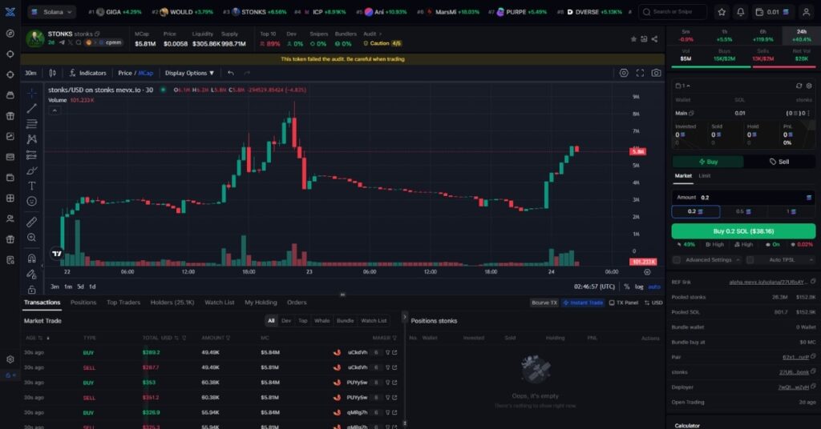Open the explorer link for first uCkdVh trade

coord(394,353)
